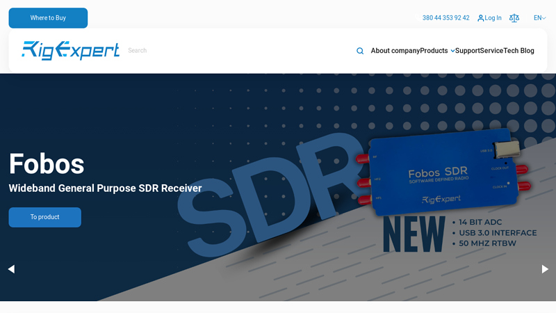Focus the Search input field
The height and width of the screenshot is (313, 556).
click(x=239, y=50)
